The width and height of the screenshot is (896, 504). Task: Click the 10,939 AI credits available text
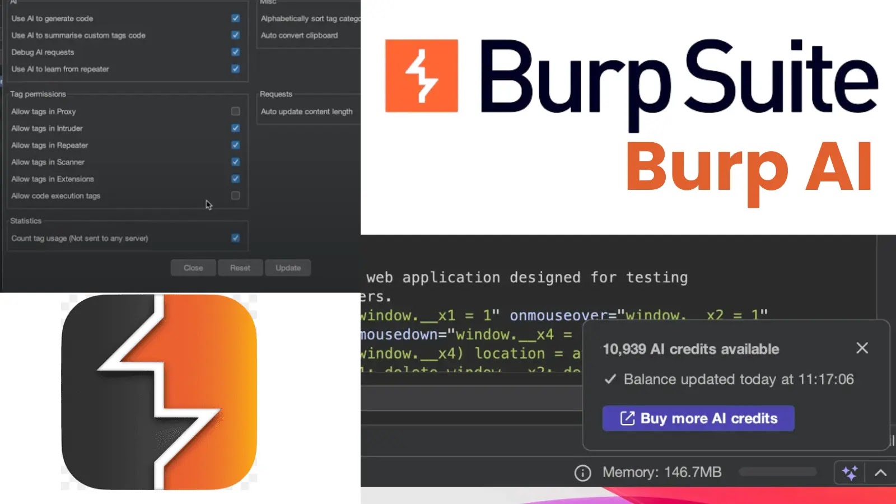691,349
